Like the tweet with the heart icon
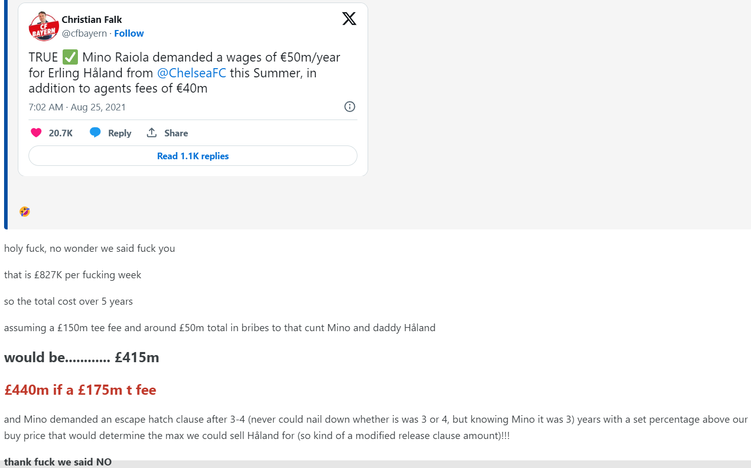751x468 pixels. 36,133
